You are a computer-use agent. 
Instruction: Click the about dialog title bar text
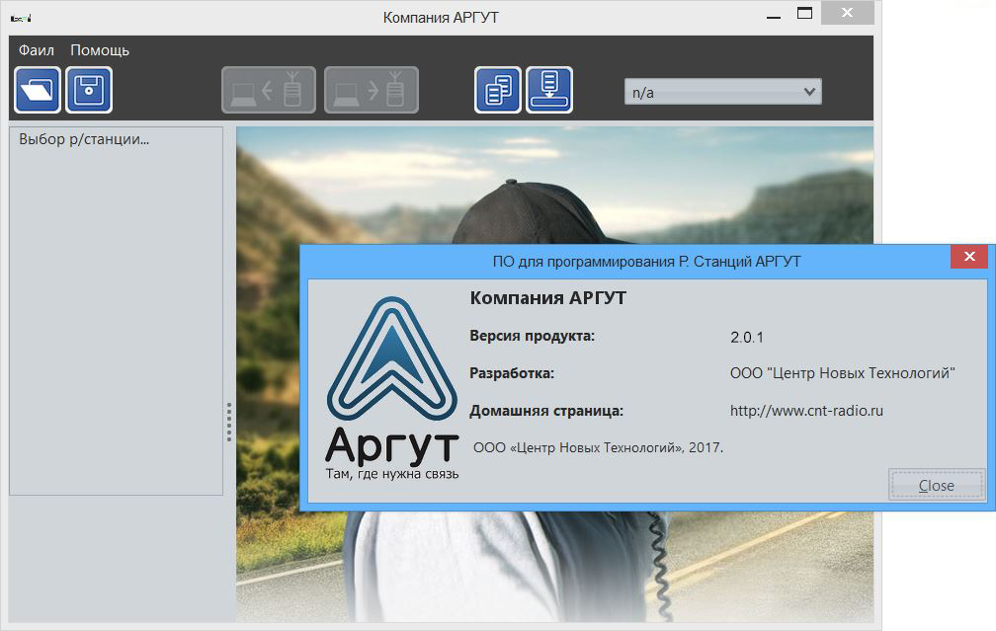click(x=646, y=262)
